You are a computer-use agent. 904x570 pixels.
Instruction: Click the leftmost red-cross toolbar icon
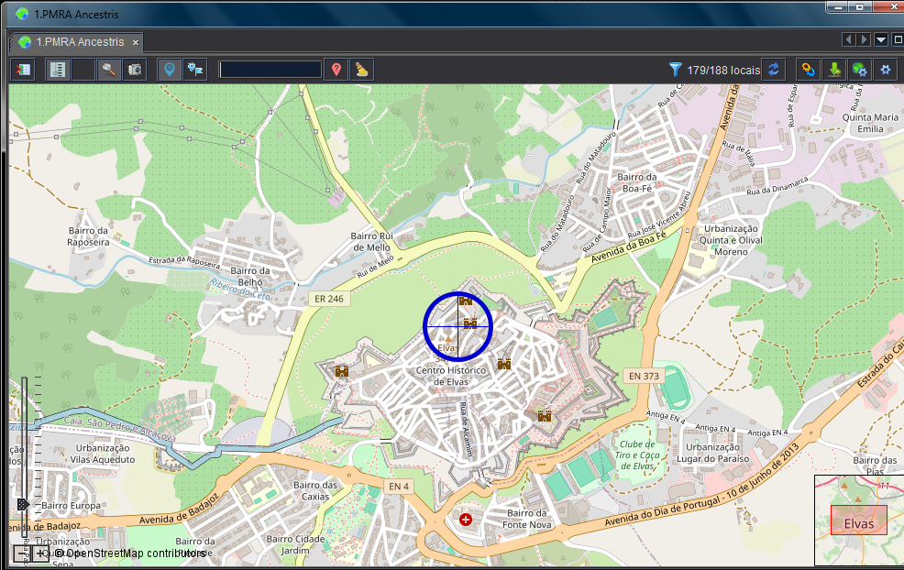point(23,70)
